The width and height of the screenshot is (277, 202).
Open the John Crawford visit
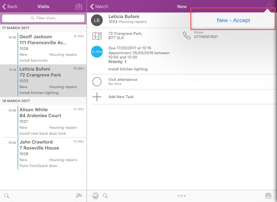point(43,154)
